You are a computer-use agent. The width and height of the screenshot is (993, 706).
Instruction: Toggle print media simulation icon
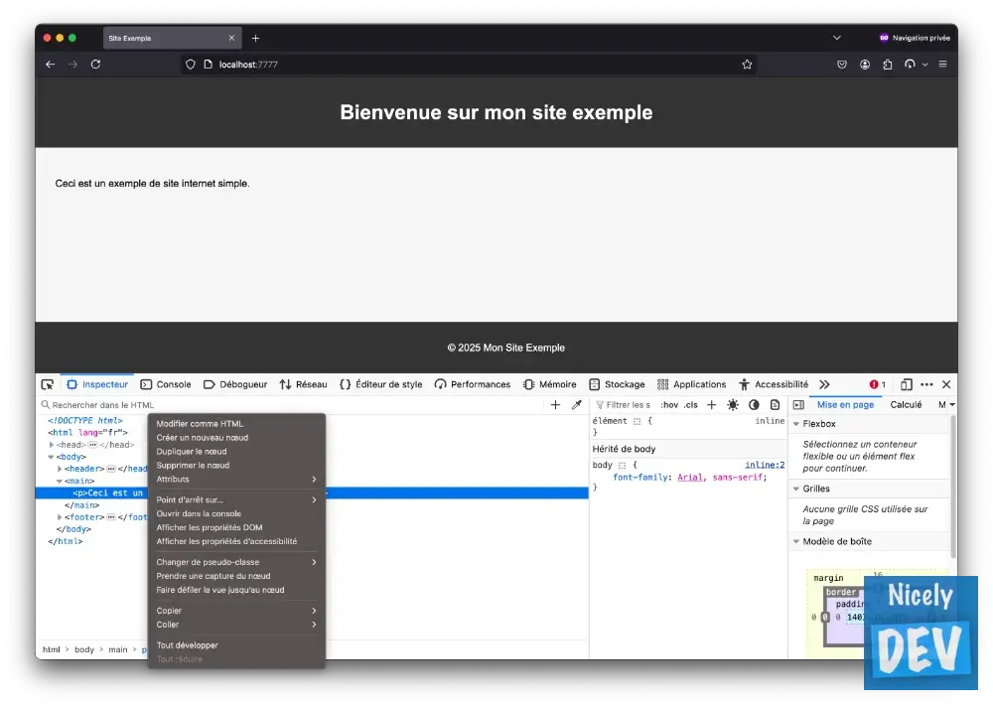click(x=775, y=404)
